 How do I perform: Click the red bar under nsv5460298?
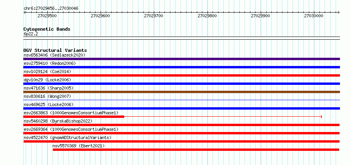click(x=181, y=125)
